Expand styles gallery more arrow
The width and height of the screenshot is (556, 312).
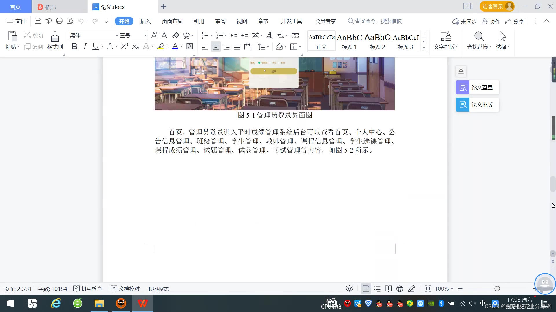[424, 49]
